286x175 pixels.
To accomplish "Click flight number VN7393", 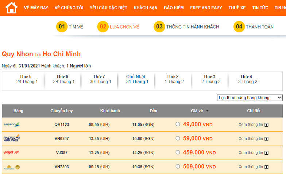I will (62, 167).
